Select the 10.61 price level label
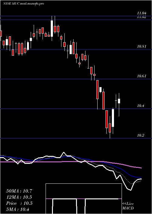This screenshot has height=214, width=152. point(142,76)
